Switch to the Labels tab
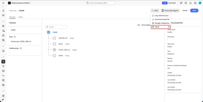Viewport: 203px width, 102px height. (21, 17)
